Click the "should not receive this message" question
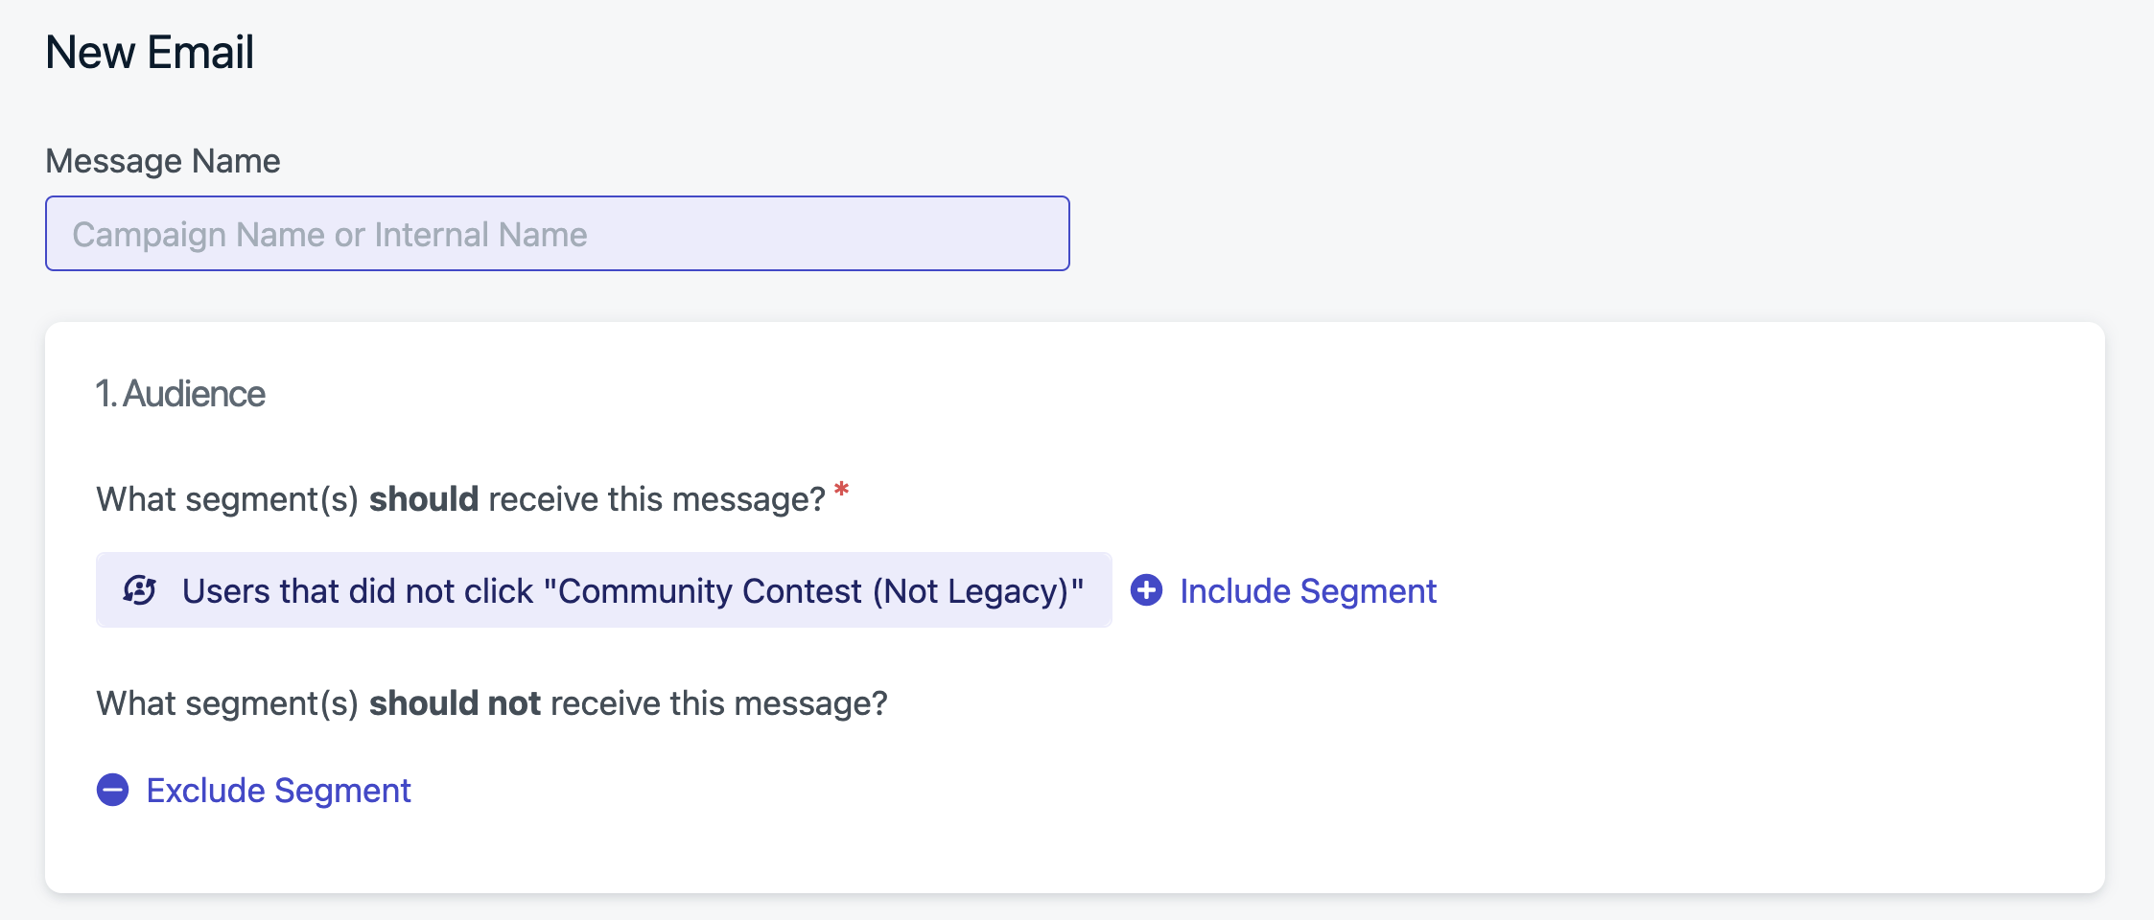The width and height of the screenshot is (2154, 920). coord(492,703)
